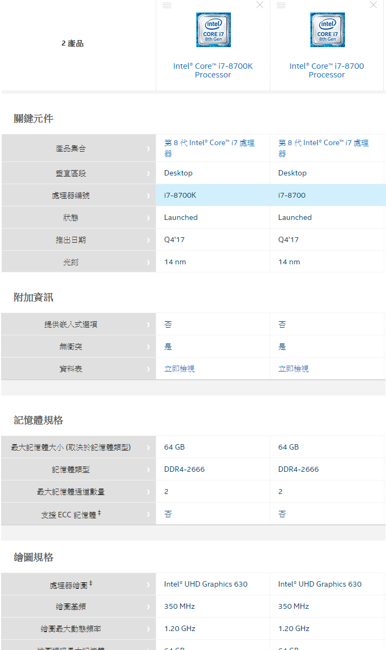
Task: Expand the 繪圖基頻 row chevron
Action: [x=148, y=607]
